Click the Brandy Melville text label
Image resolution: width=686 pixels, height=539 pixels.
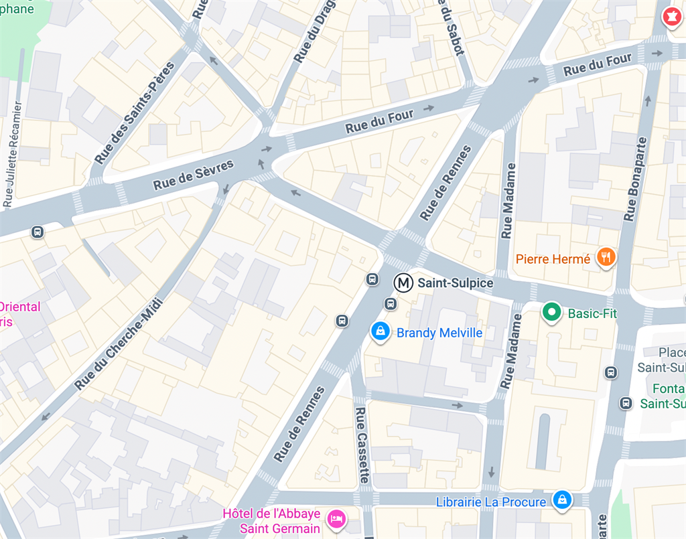tap(439, 333)
